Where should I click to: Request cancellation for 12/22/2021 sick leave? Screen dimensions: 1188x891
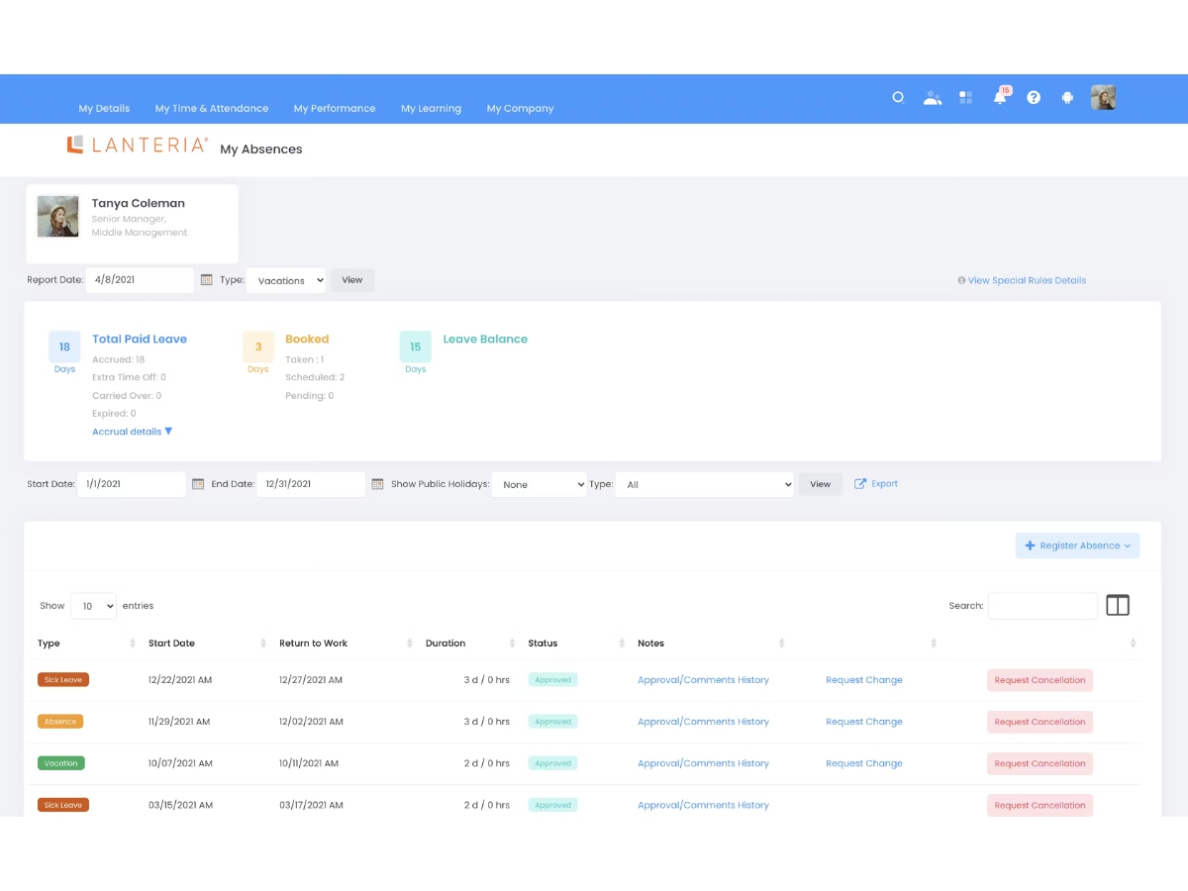point(1039,680)
